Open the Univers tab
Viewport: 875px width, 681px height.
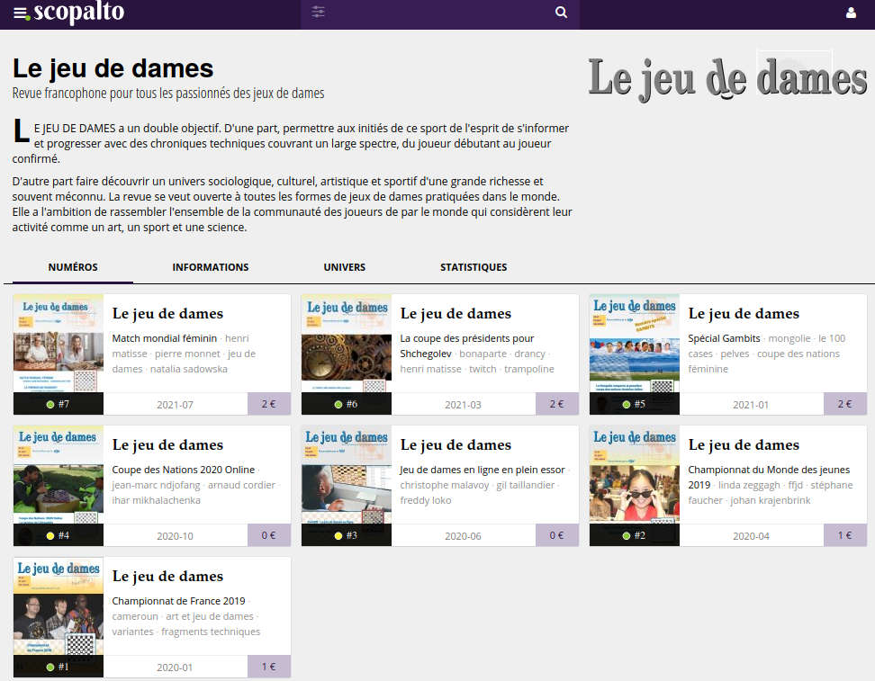tap(344, 267)
